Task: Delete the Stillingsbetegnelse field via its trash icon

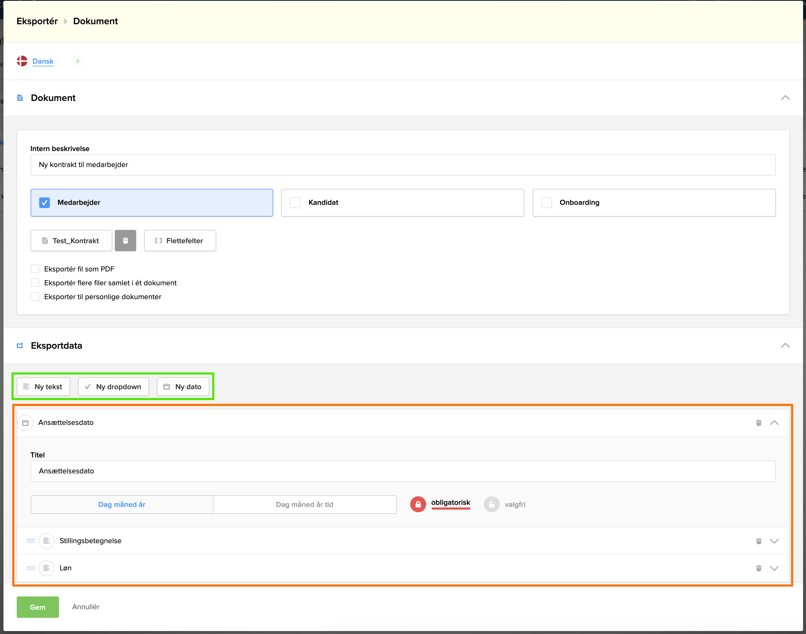Action: [759, 541]
